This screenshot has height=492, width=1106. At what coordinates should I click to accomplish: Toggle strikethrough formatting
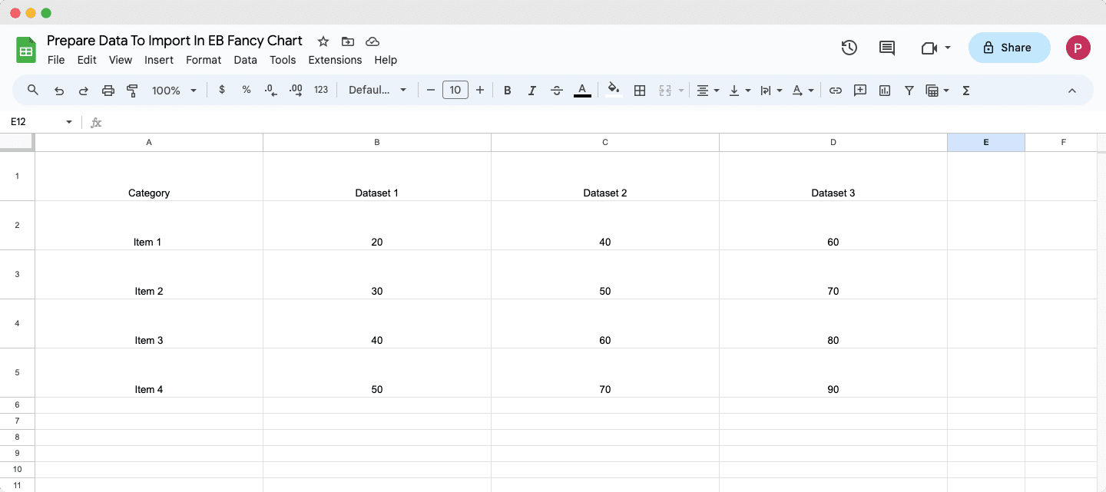pyautogui.click(x=556, y=90)
